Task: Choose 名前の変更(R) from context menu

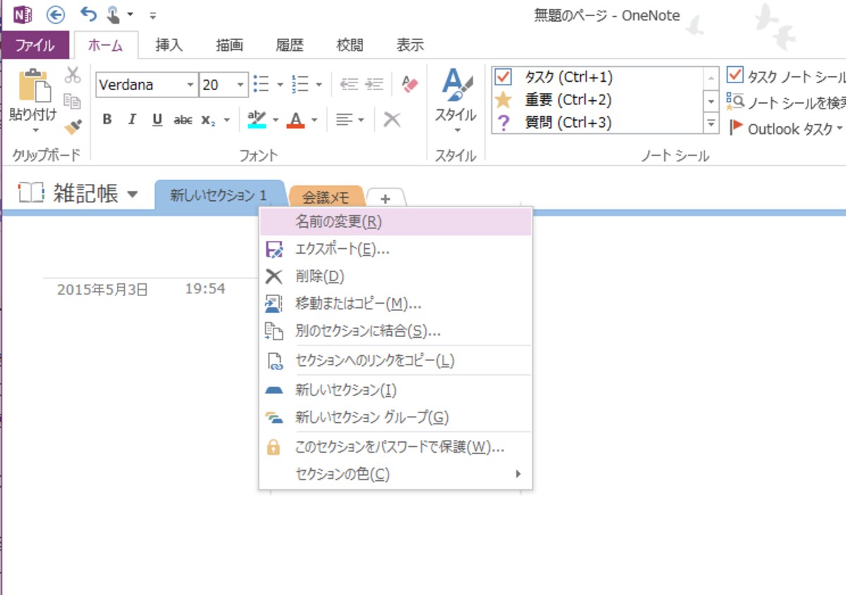Action: pos(396,221)
